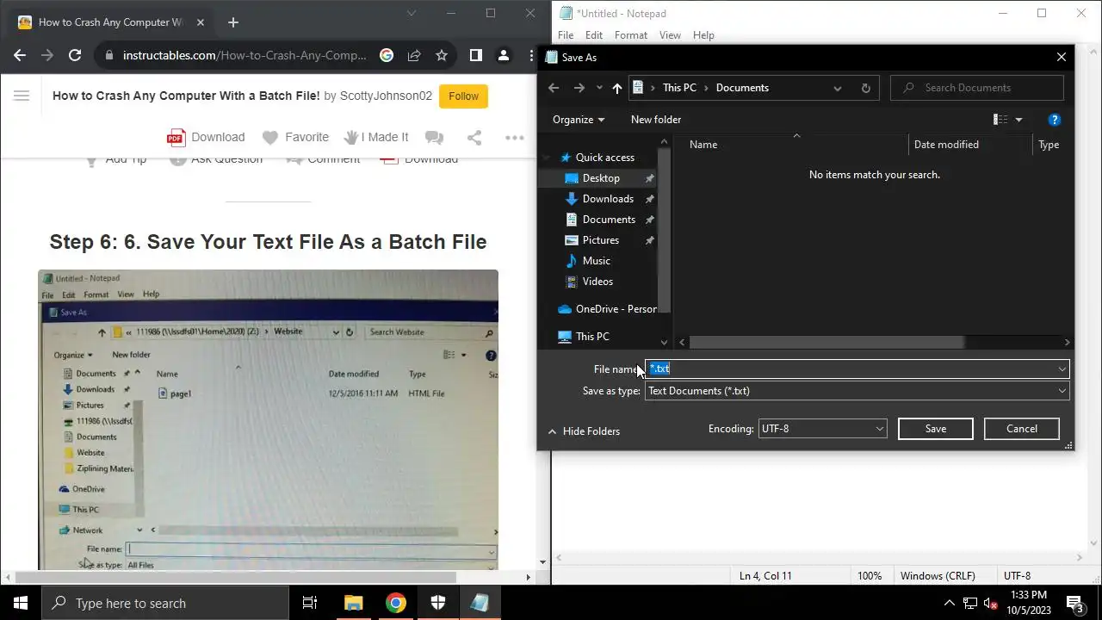Open Chrome profile icon
Screen dimensions: 1102x620
click(503, 55)
